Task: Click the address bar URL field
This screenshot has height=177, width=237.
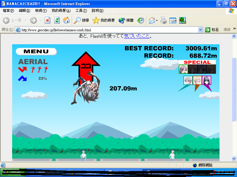Action: pyautogui.click(x=109, y=30)
